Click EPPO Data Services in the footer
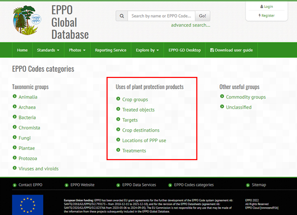This screenshot has width=297, height=215. pos(139,185)
